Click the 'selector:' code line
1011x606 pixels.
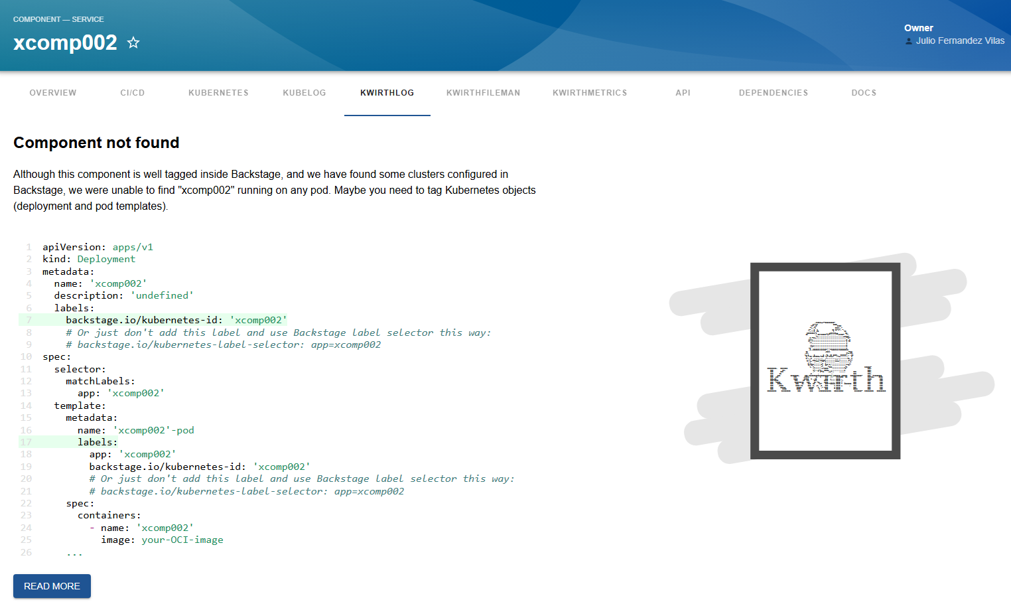(x=80, y=369)
